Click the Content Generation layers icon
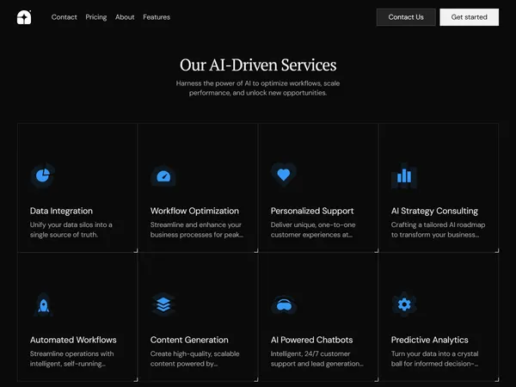The image size is (516, 387). click(163, 304)
